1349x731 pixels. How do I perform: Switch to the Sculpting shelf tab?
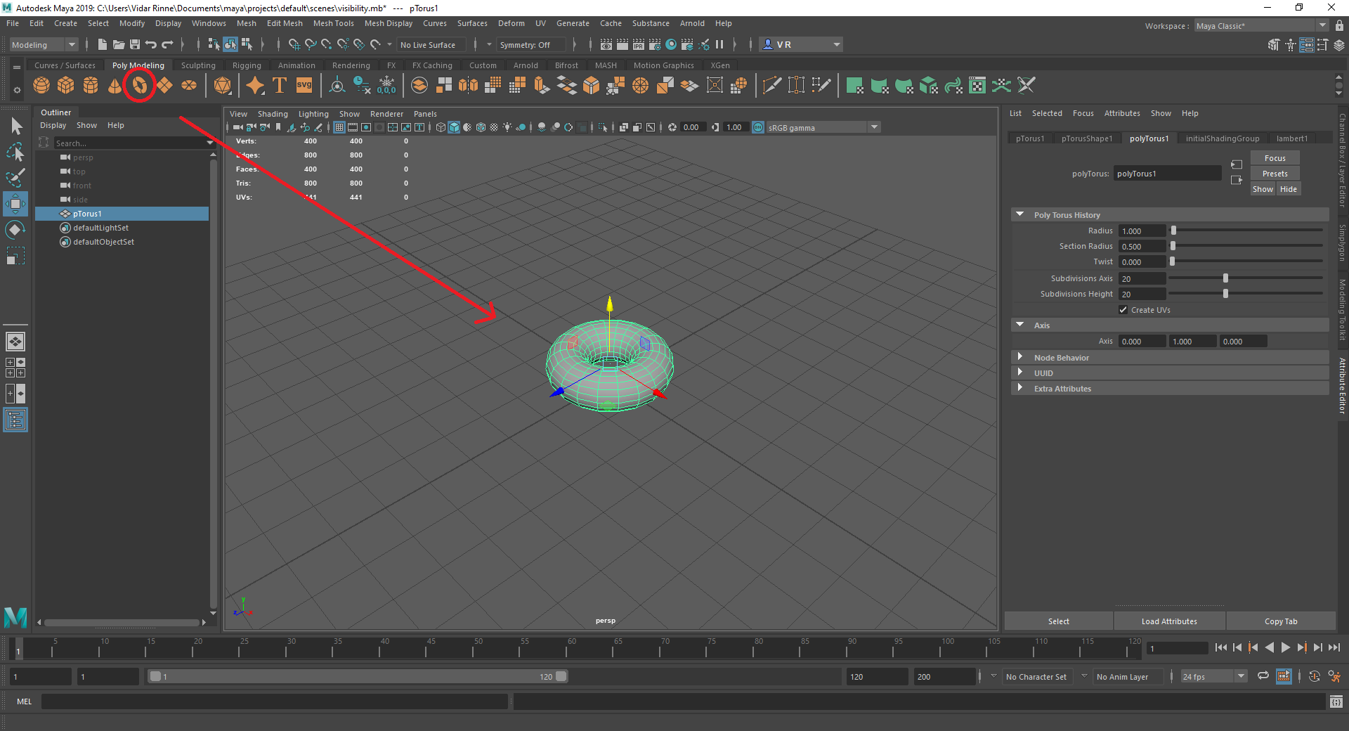tap(198, 65)
